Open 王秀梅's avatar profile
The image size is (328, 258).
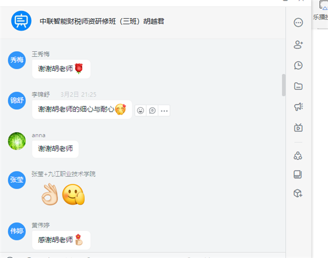pyautogui.click(x=17, y=60)
